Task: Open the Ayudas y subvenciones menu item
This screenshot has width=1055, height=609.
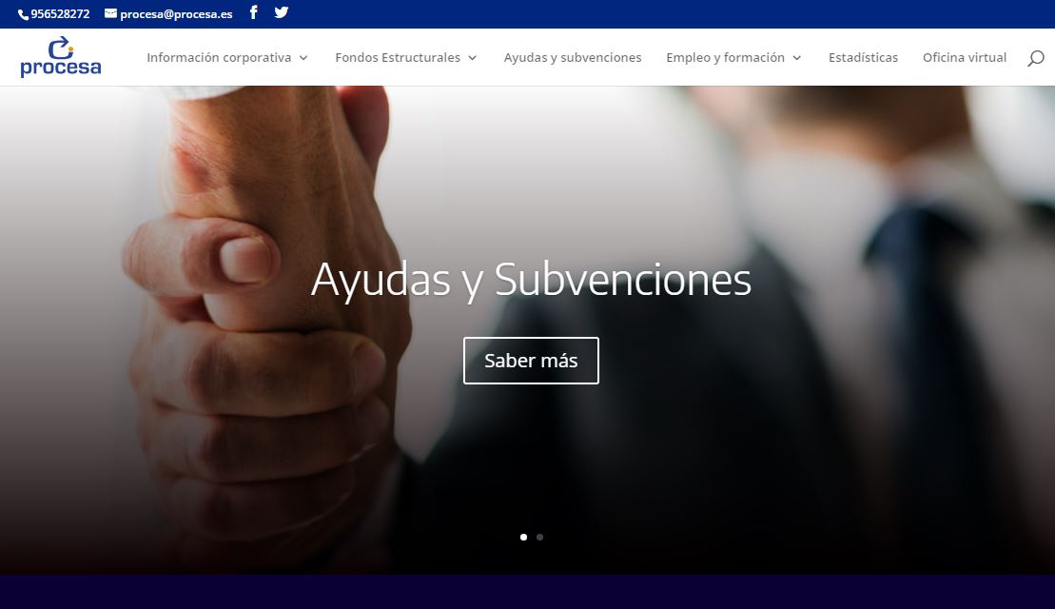Action: tap(573, 58)
